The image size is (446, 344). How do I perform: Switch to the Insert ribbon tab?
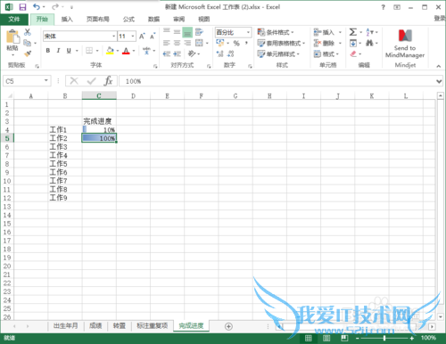67,20
